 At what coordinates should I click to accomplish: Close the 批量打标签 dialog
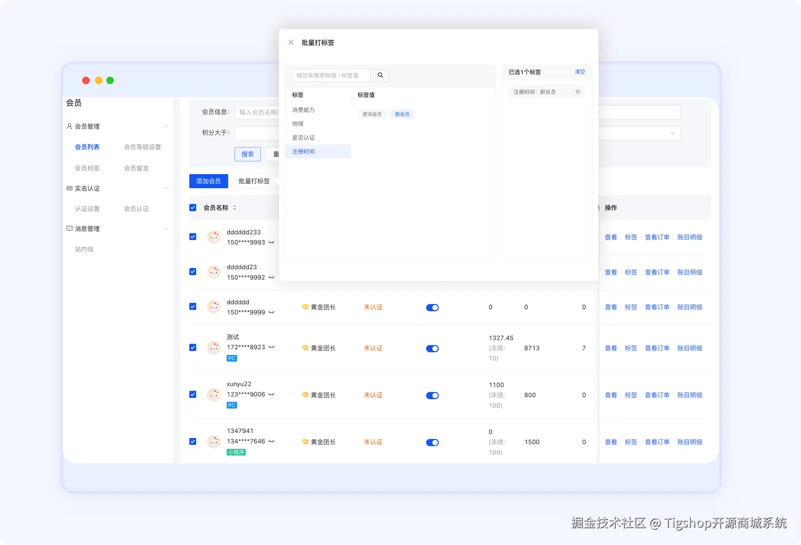tap(291, 42)
